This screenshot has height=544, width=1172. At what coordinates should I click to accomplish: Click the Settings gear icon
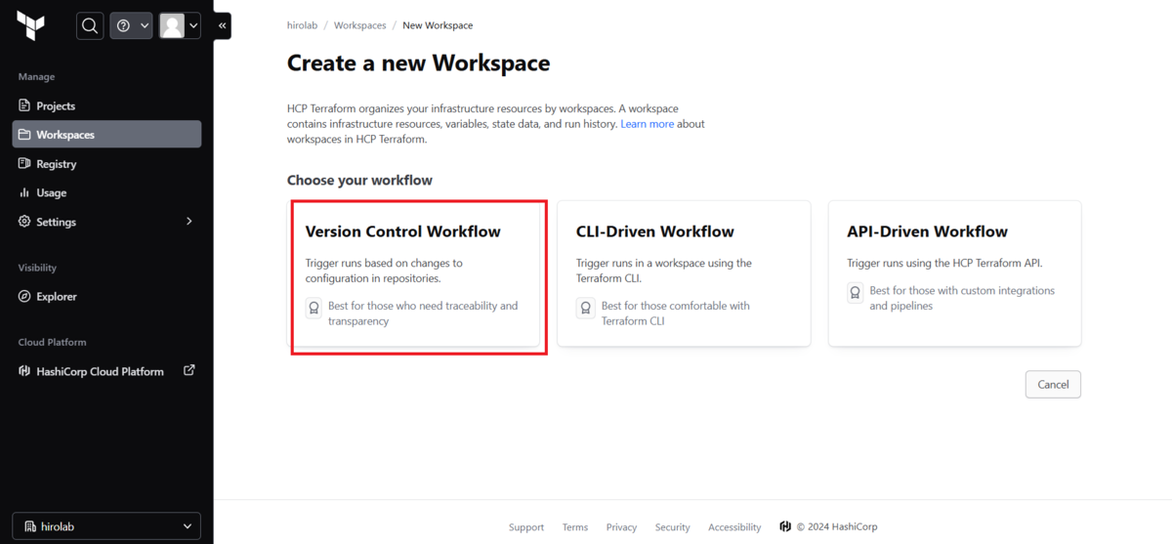click(x=25, y=222)
